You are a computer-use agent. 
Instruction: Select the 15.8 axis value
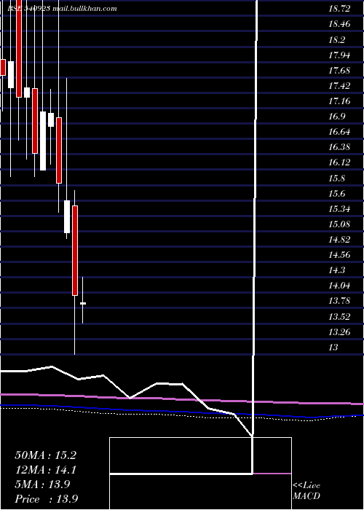(x=336, y=178)
